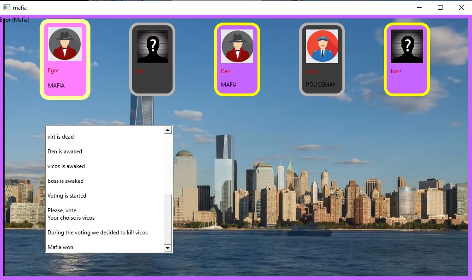Click the 'Egor (Mafia)' player label
Image resolution: width=472 pixels, height=280 pixels.
(15, 20)
